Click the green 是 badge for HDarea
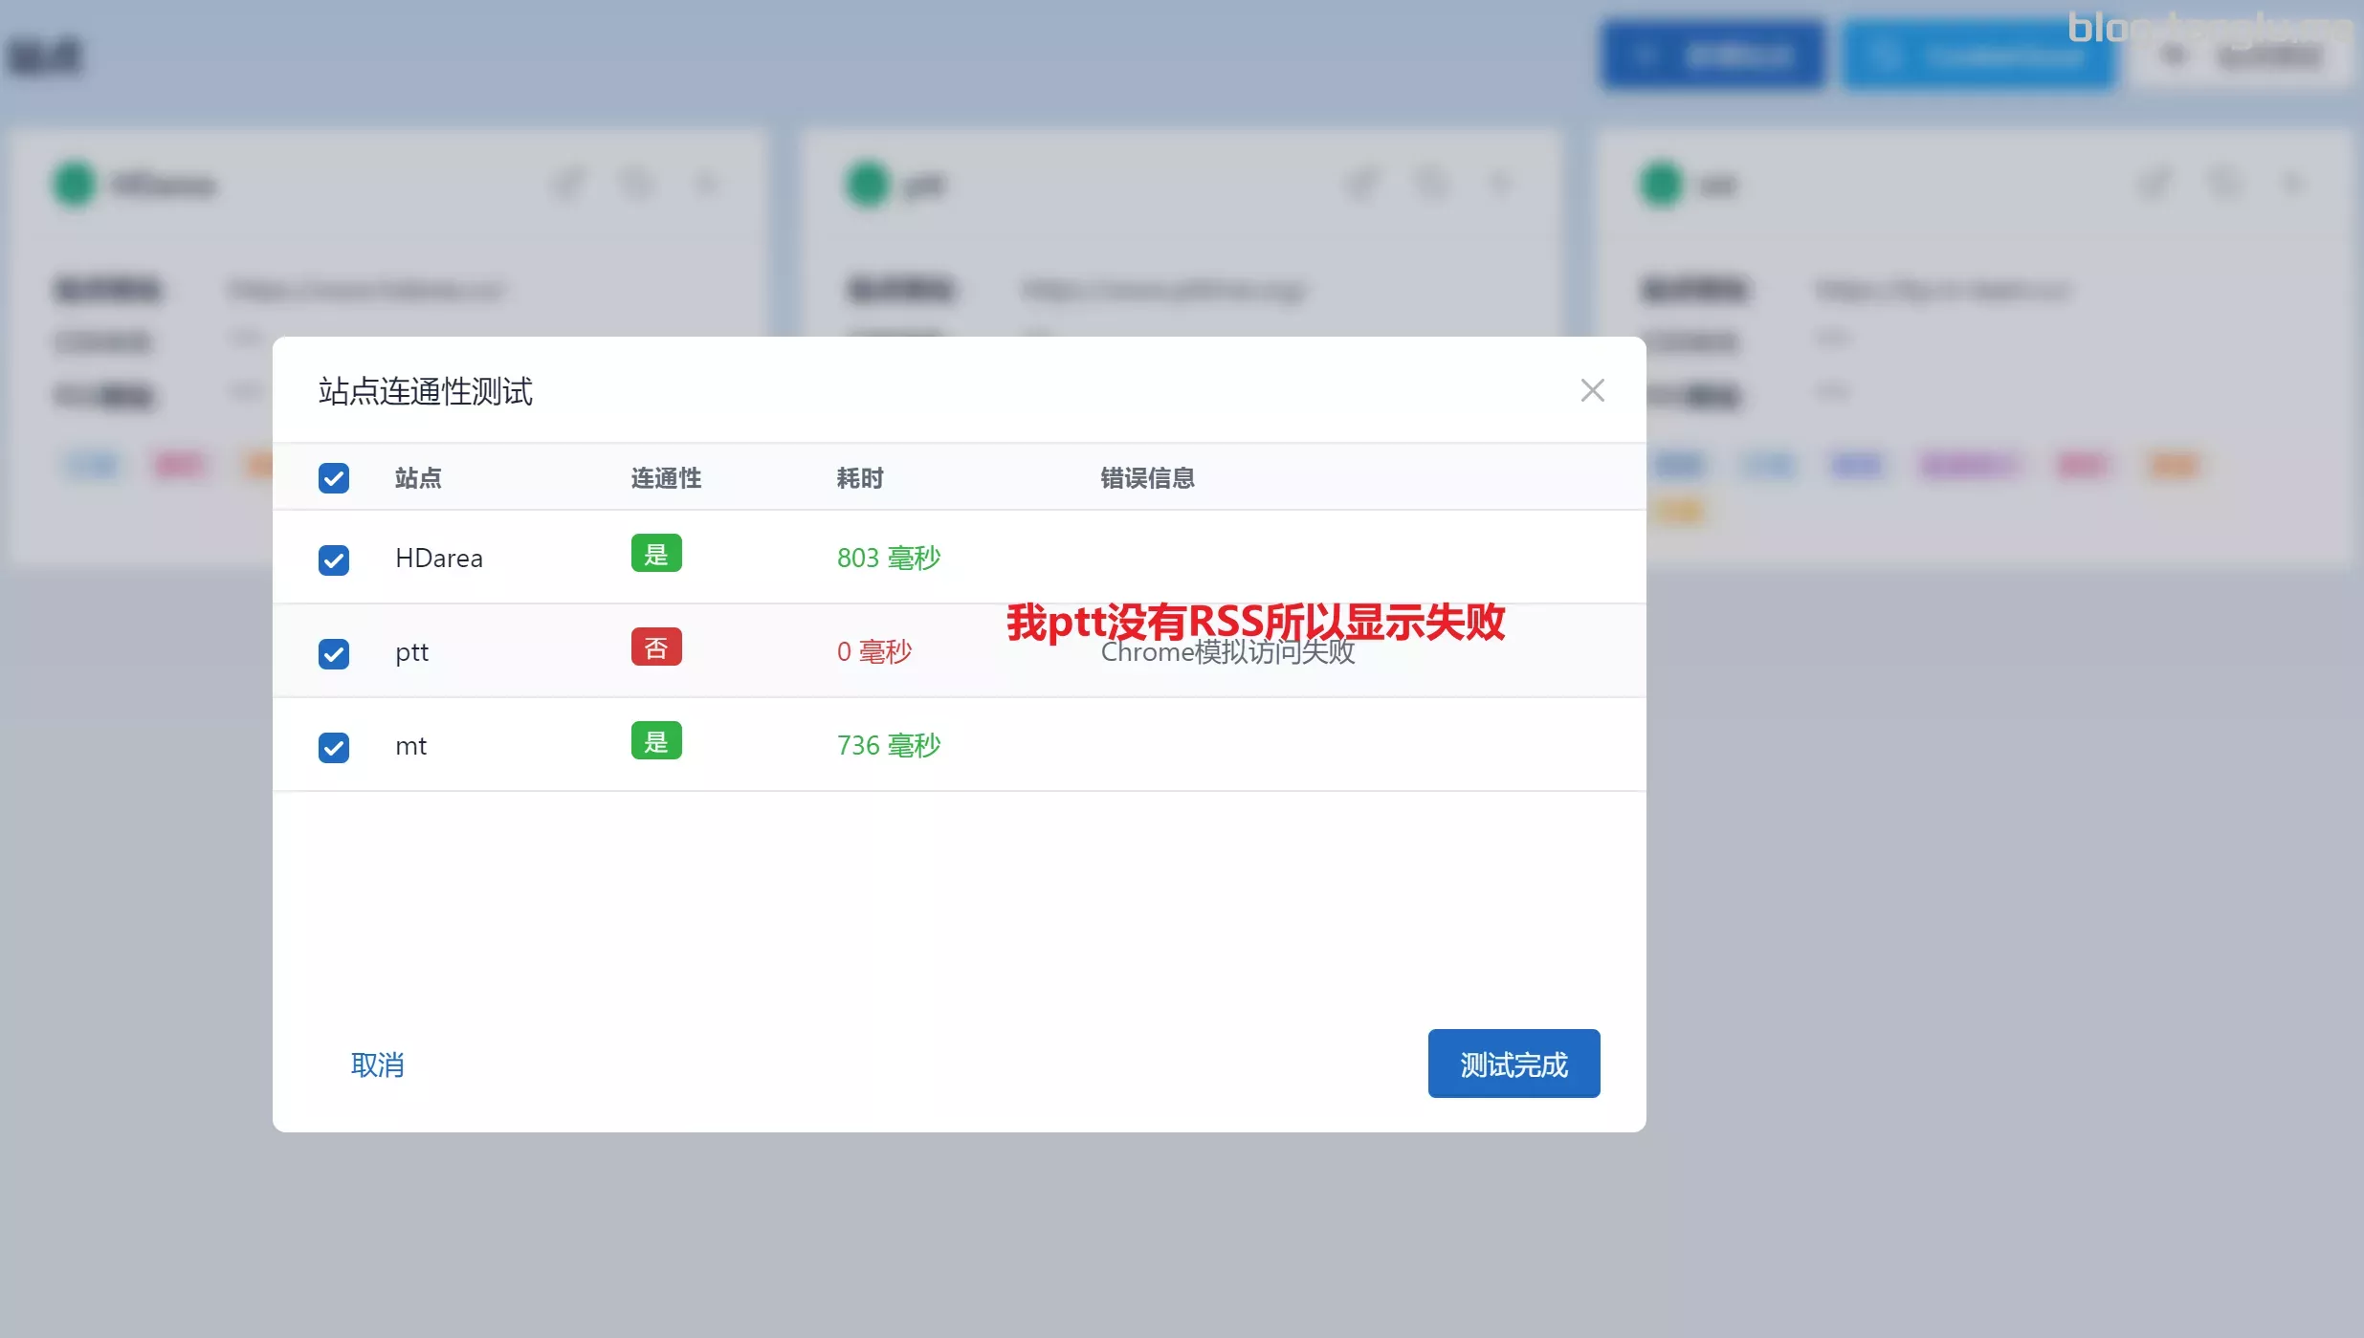Screen dimensions: 2364x1338 coord(656,554)
